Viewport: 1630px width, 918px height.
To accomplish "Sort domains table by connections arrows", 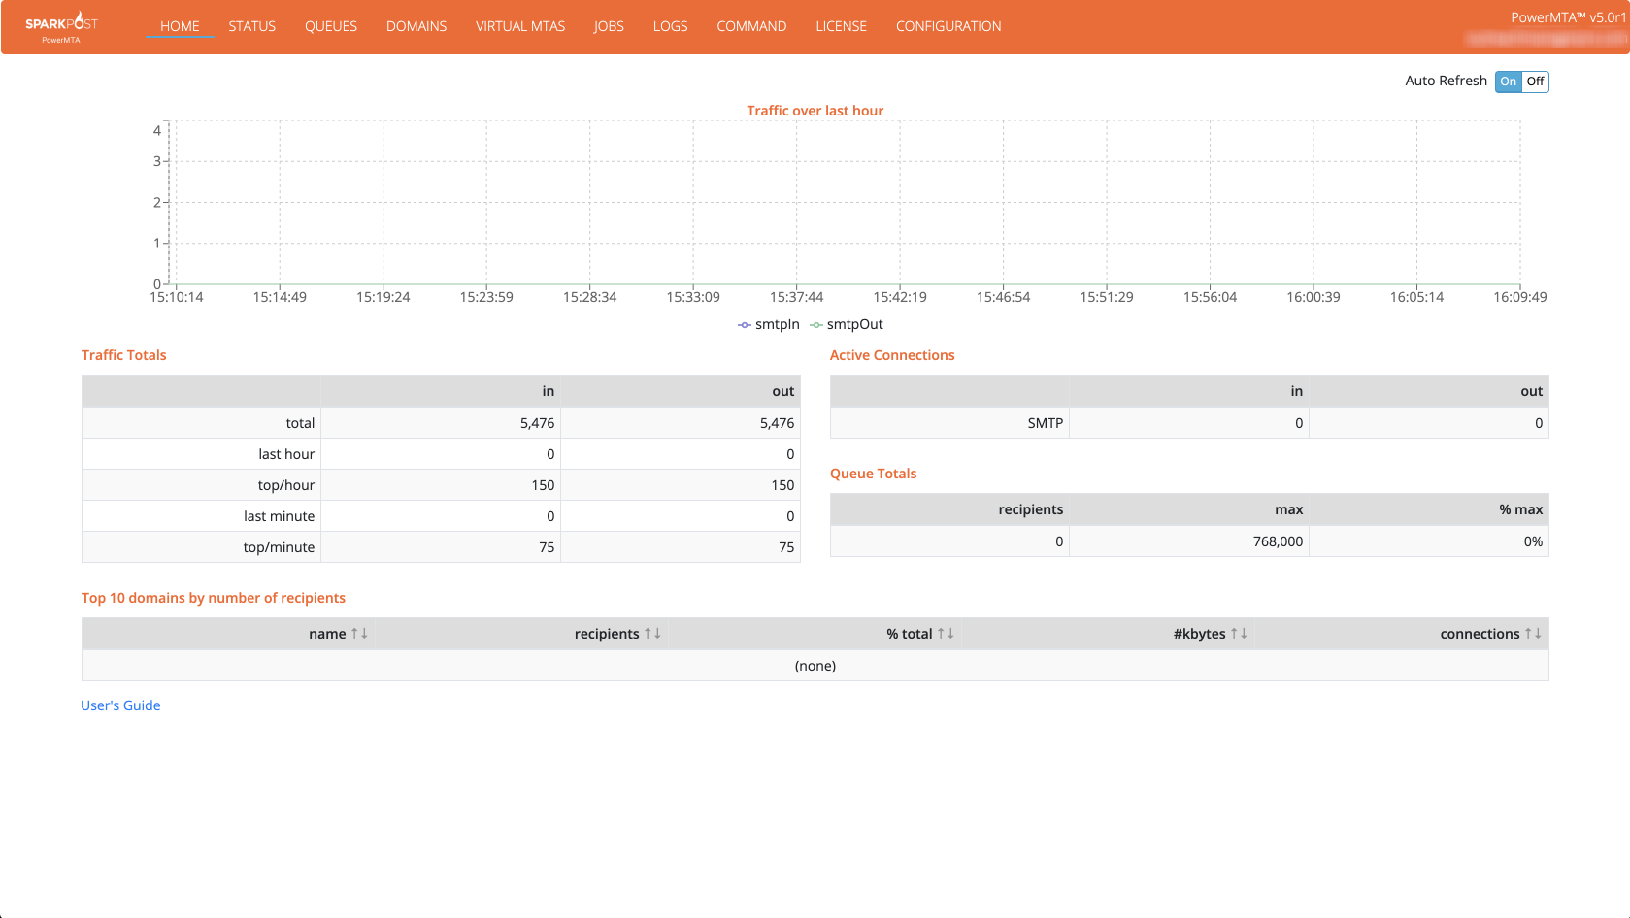I will [x=1533, y=634].
